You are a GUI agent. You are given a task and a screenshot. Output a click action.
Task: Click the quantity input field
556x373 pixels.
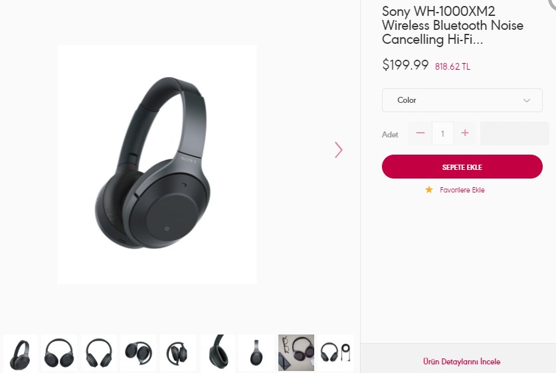pyautogui.click(x=442, y=133)
